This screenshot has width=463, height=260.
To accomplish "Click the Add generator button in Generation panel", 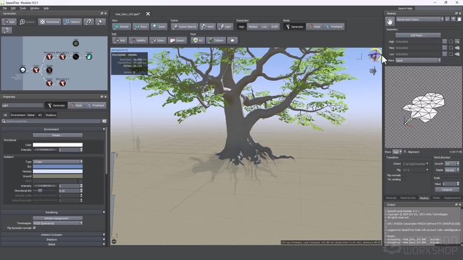I will pyautogui.click(x=9, y=22).
